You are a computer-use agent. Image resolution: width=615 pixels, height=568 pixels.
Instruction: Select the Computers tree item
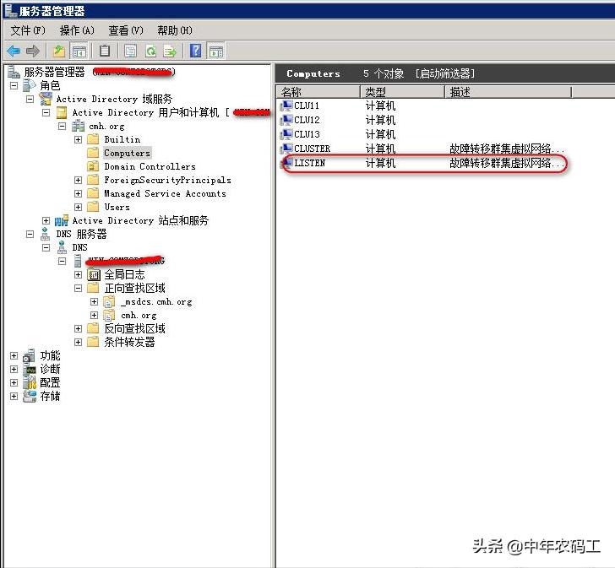(127, 153)
